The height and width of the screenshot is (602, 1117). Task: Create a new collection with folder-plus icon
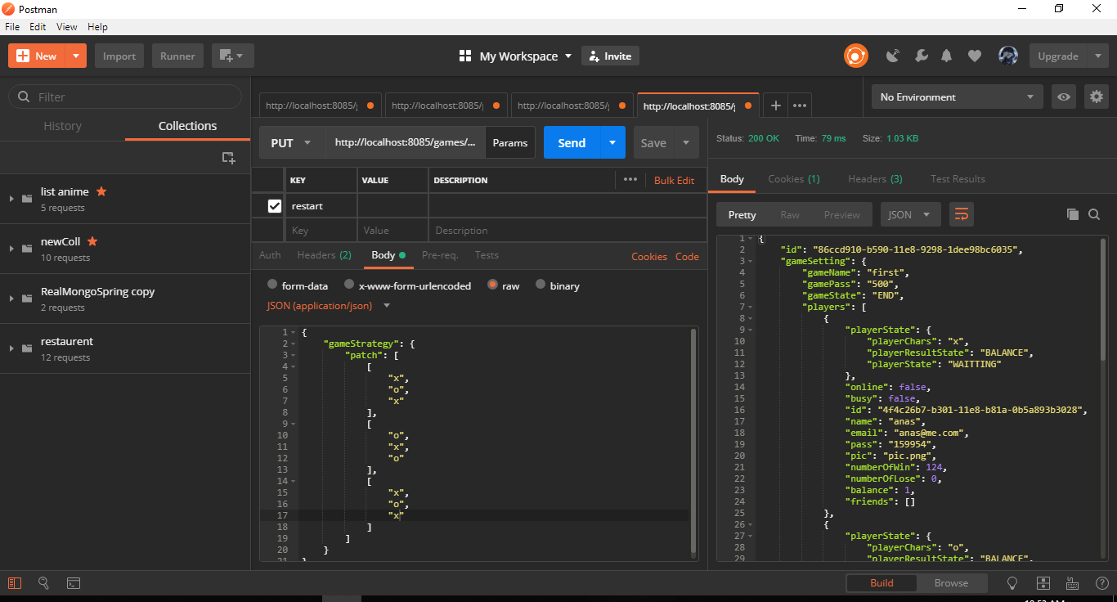229,158
